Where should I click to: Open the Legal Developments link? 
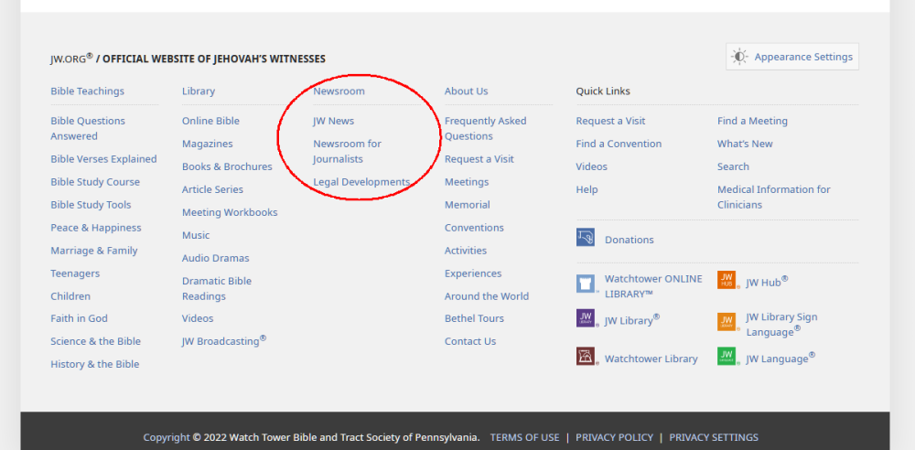361,182
